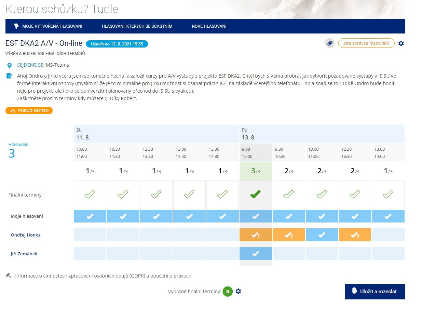
Task: Click Ondřej Honka participant name
Action: [26, 235]
